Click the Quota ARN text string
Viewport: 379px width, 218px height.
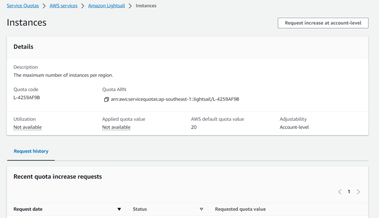tap(175, 99)
